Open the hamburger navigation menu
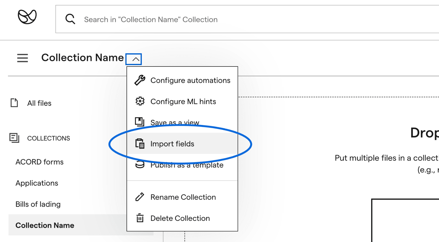Screen dimensions: 439x242 22,58
